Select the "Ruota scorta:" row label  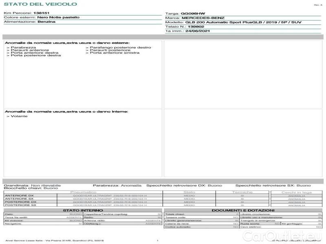[250, 224]
